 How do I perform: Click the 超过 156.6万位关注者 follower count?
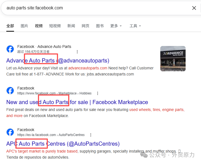click(x=33, y=52)
